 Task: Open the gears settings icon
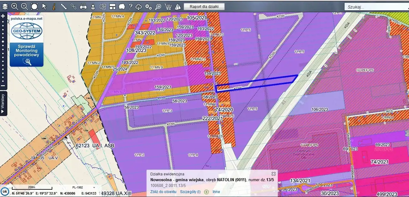tap(148, 7)
